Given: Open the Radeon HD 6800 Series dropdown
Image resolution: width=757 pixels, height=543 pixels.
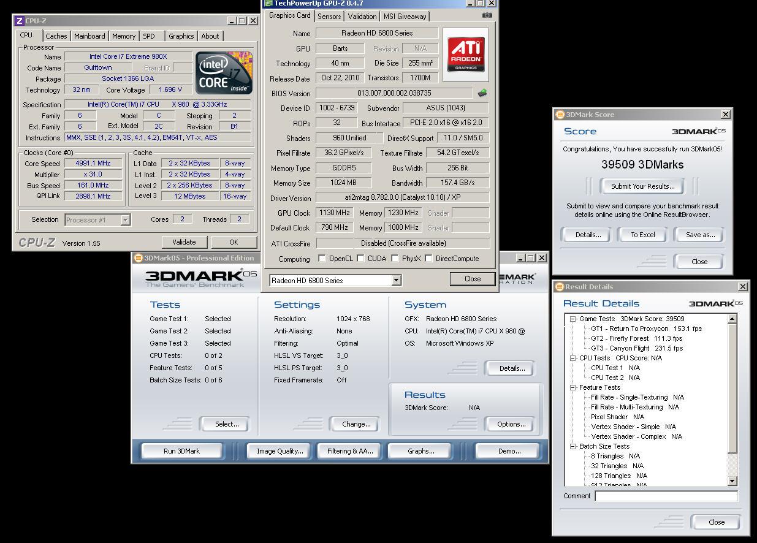Looking at the screenshot, I should tap(396, 280).
